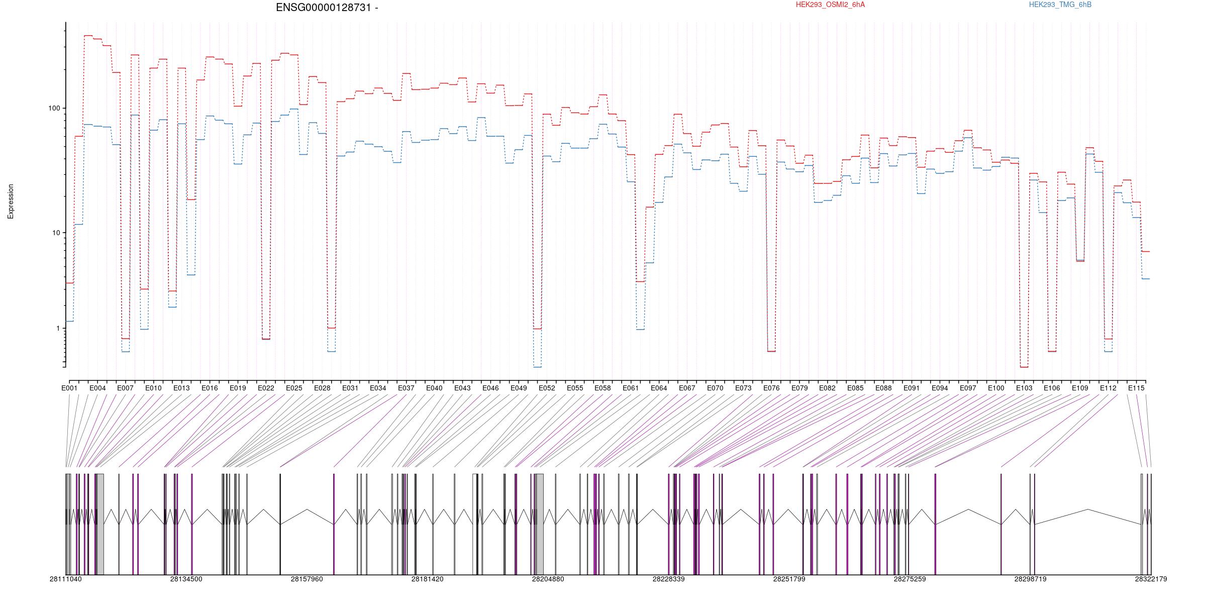The image size is (1206, 603).
Task: Click exon label E076
Action: pyautogui.click(x=771, y=388)
